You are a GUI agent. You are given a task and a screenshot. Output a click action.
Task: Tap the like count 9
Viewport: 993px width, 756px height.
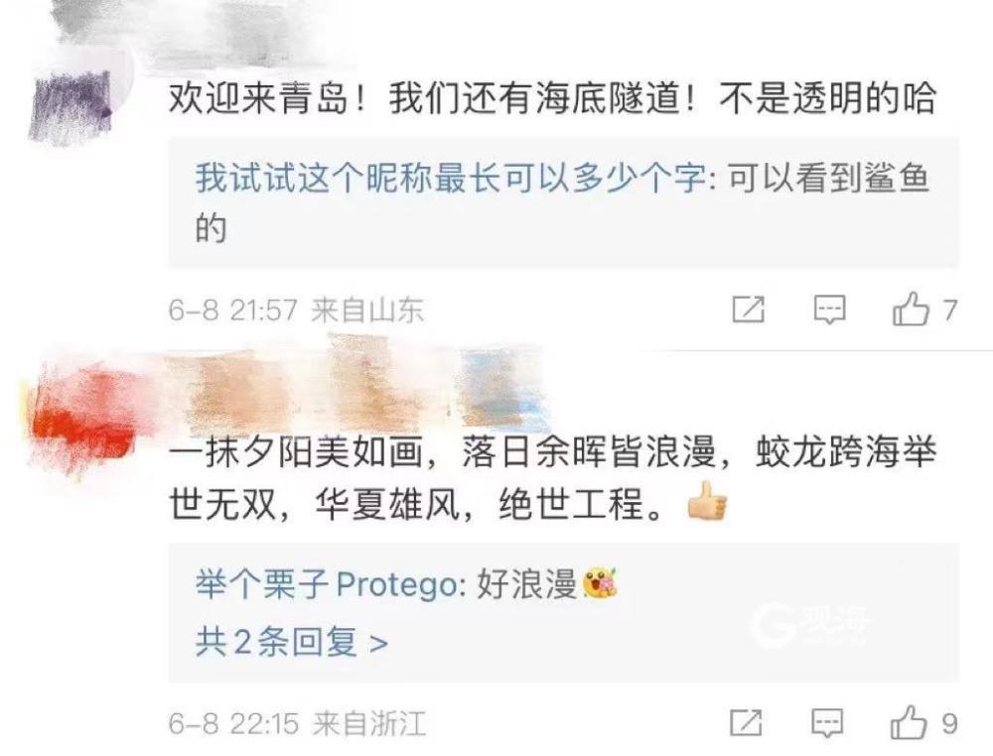click(x=948, y=723)
